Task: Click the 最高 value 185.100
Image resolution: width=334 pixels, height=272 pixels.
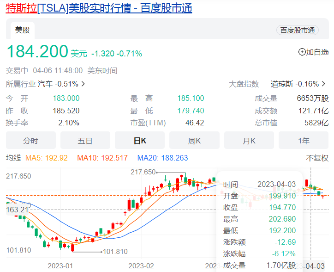Action: pos(191,98)
